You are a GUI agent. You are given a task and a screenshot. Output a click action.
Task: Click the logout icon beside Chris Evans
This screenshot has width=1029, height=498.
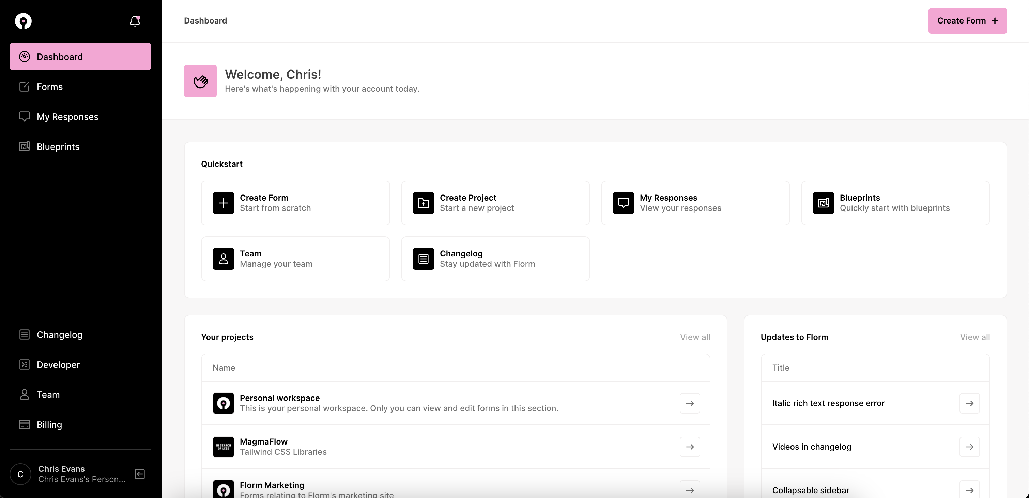tap(140, 474)
